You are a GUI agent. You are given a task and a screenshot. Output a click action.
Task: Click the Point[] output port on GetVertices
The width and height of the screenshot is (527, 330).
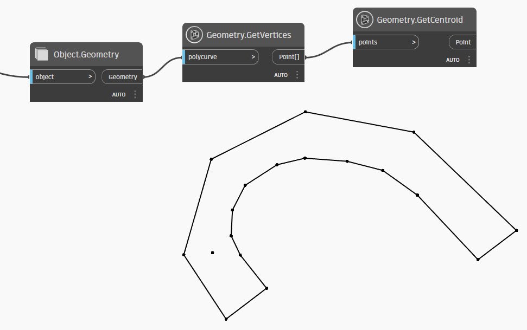[x=288, y=56]
